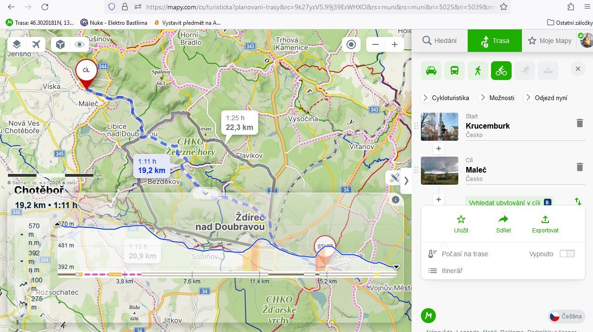
Task: Switch to the Hledání search tab
Action: pyautogui.click(x=440, y=41)
